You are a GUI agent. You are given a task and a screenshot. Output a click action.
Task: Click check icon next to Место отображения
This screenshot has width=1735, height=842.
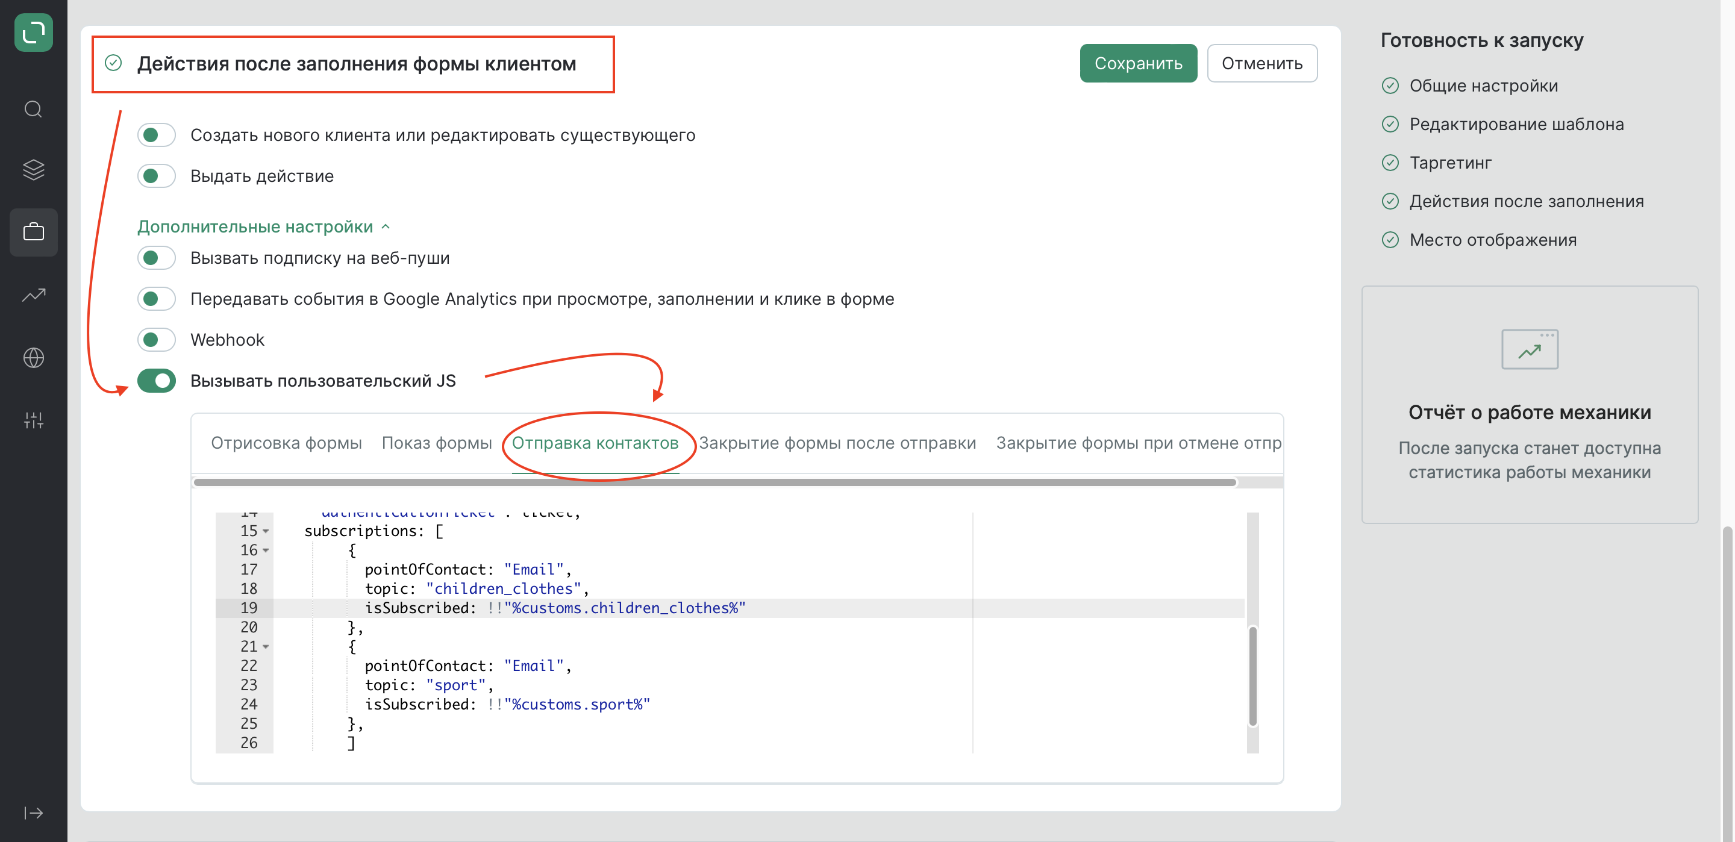click(x=1390, y=240)
